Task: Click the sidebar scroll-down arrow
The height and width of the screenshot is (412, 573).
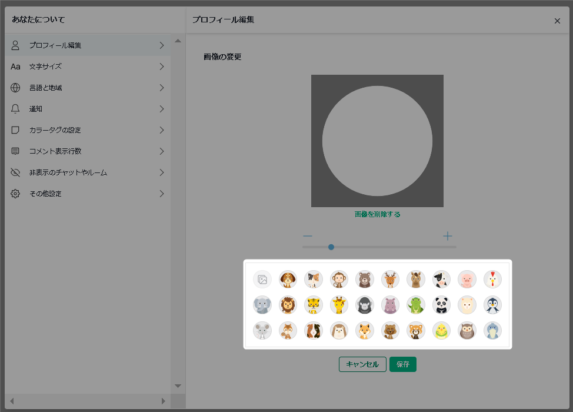Action: (178, 386)
